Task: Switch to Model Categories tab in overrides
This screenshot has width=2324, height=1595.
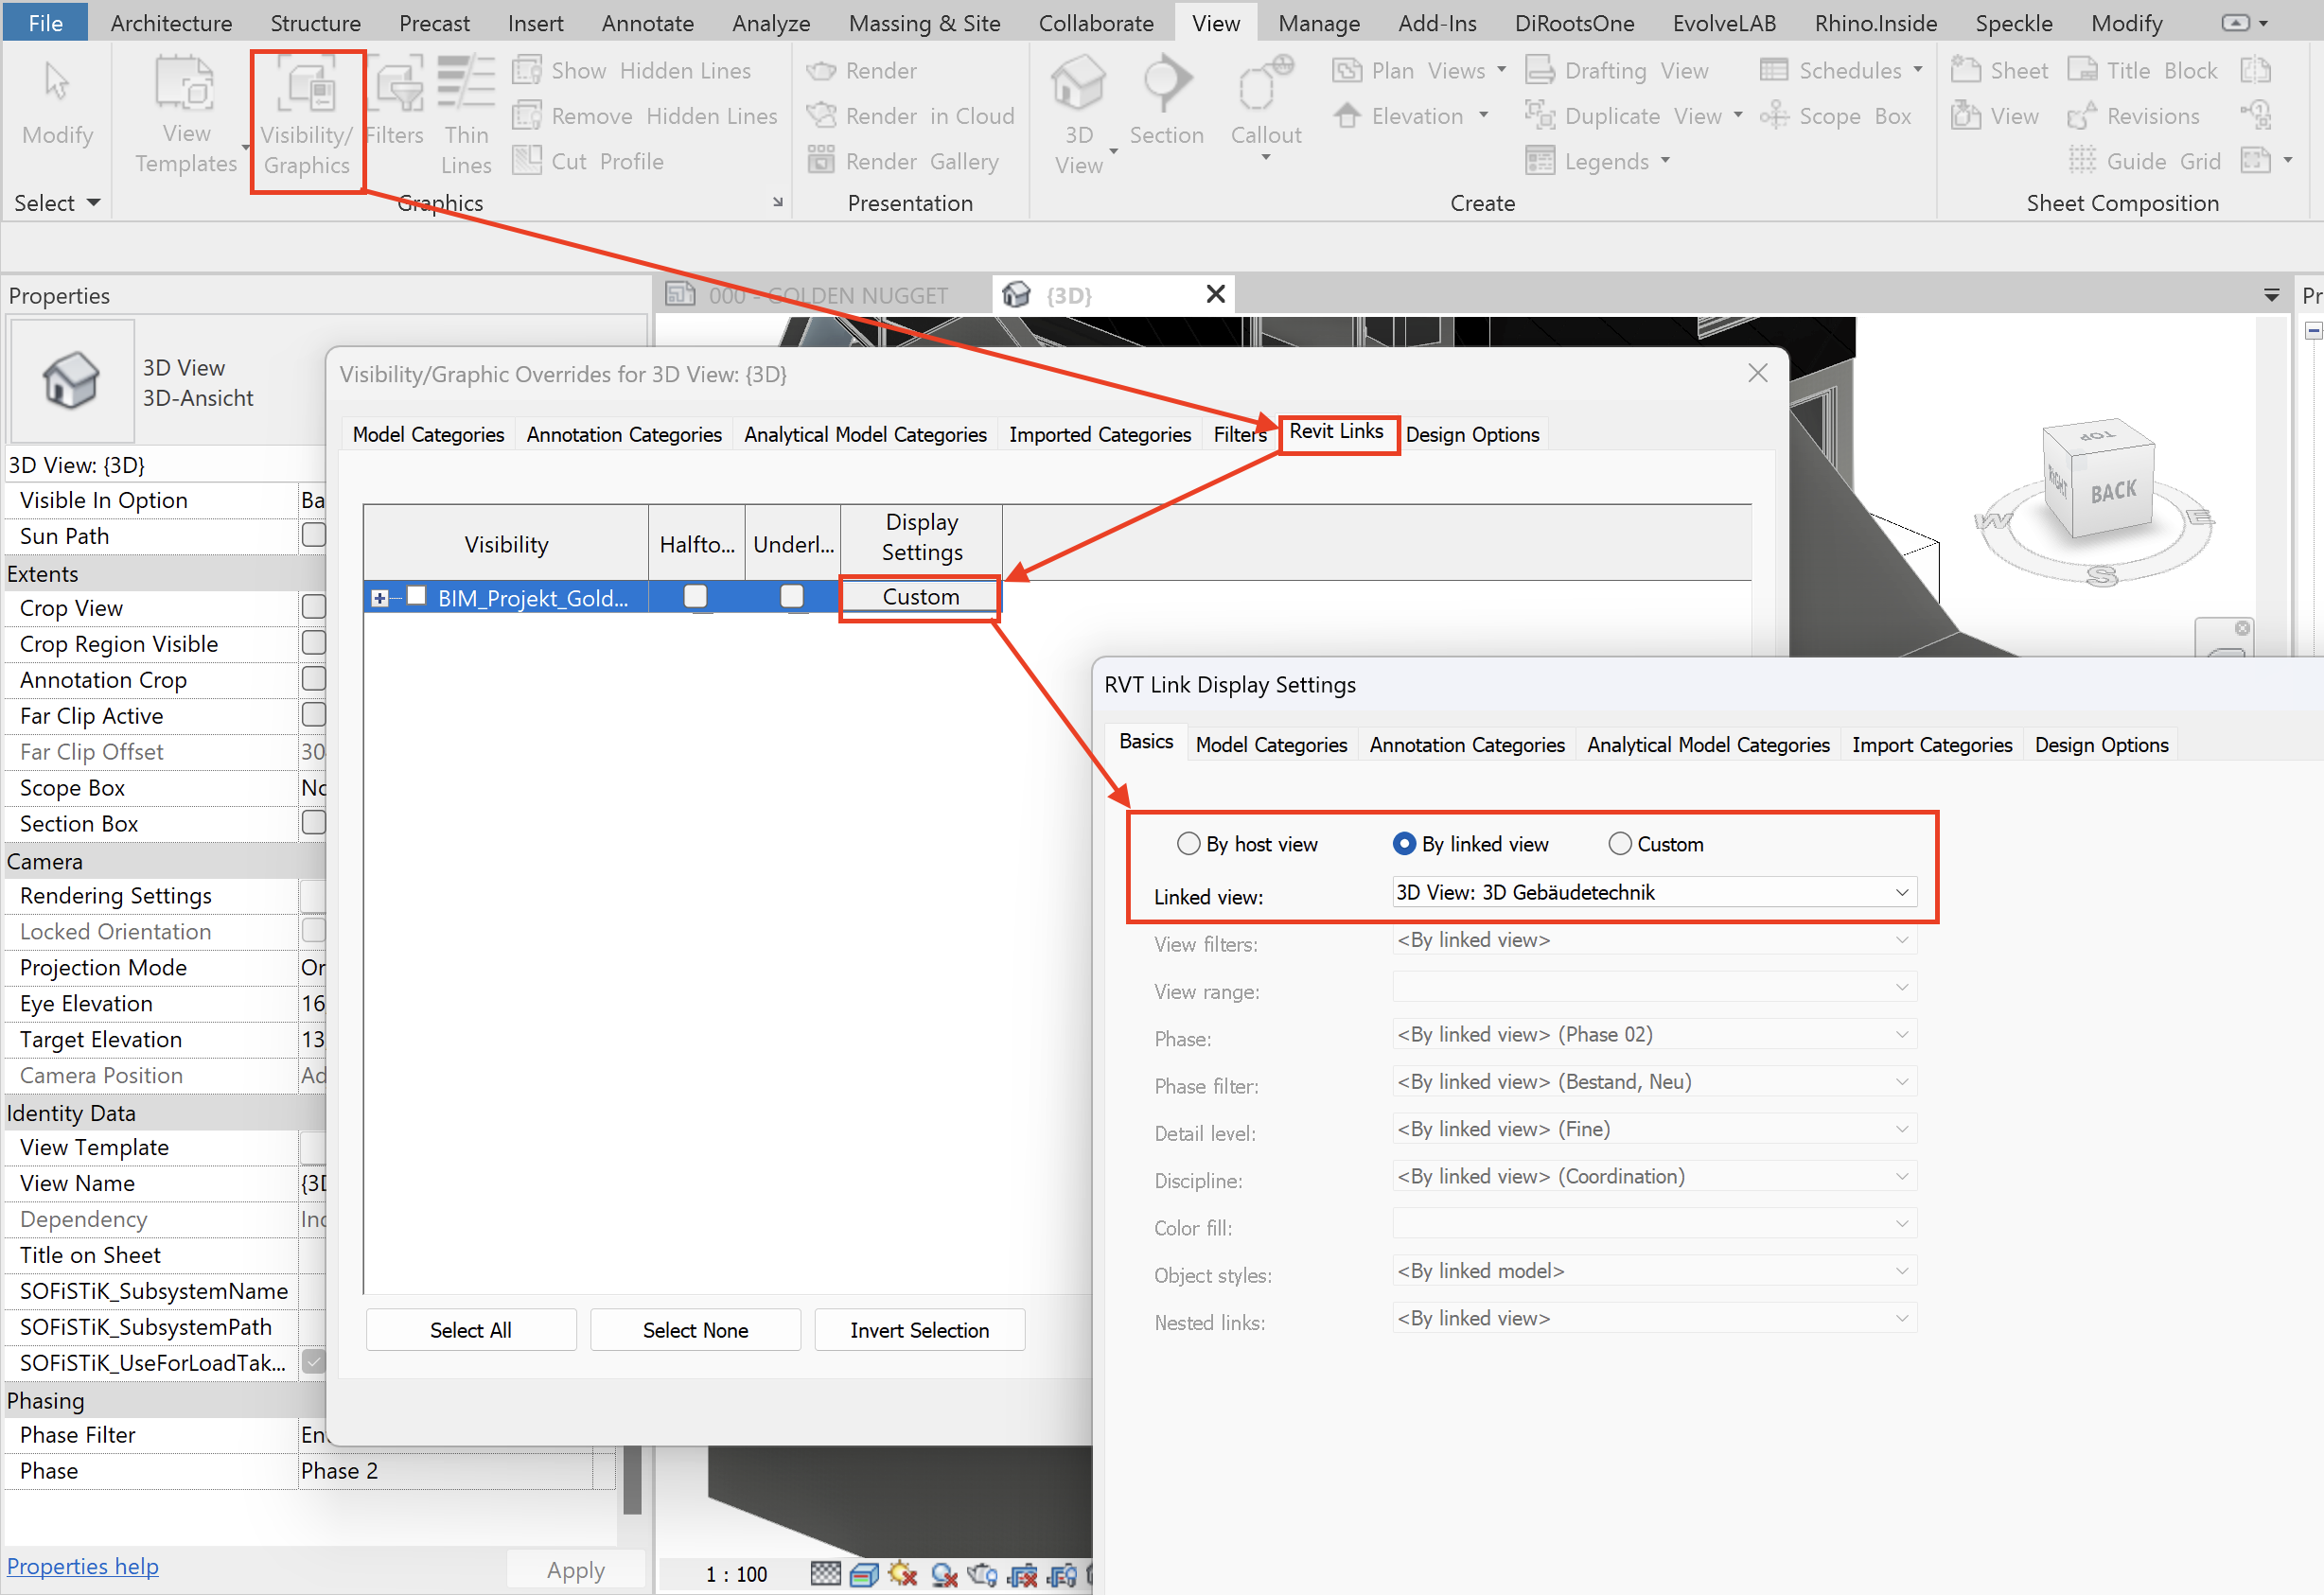Action: click(x=428, y=434)
